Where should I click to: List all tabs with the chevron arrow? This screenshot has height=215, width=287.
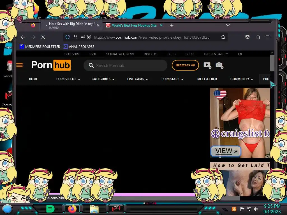tap(228, 25)
